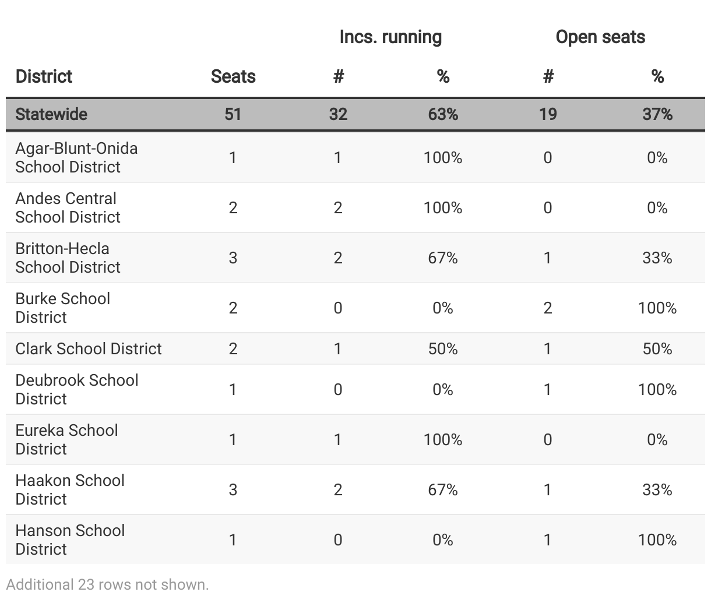711x599 pixels.
Task: Click Statewide 37% open seats value
Action: coord(657,114)
